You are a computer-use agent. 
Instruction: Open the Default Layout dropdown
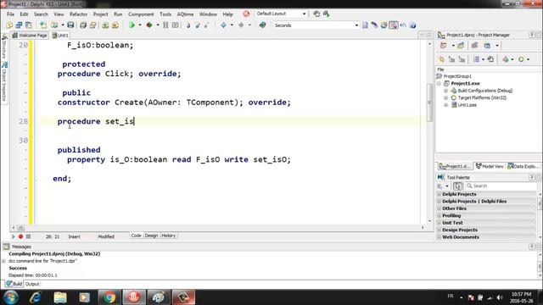(304, 14)
